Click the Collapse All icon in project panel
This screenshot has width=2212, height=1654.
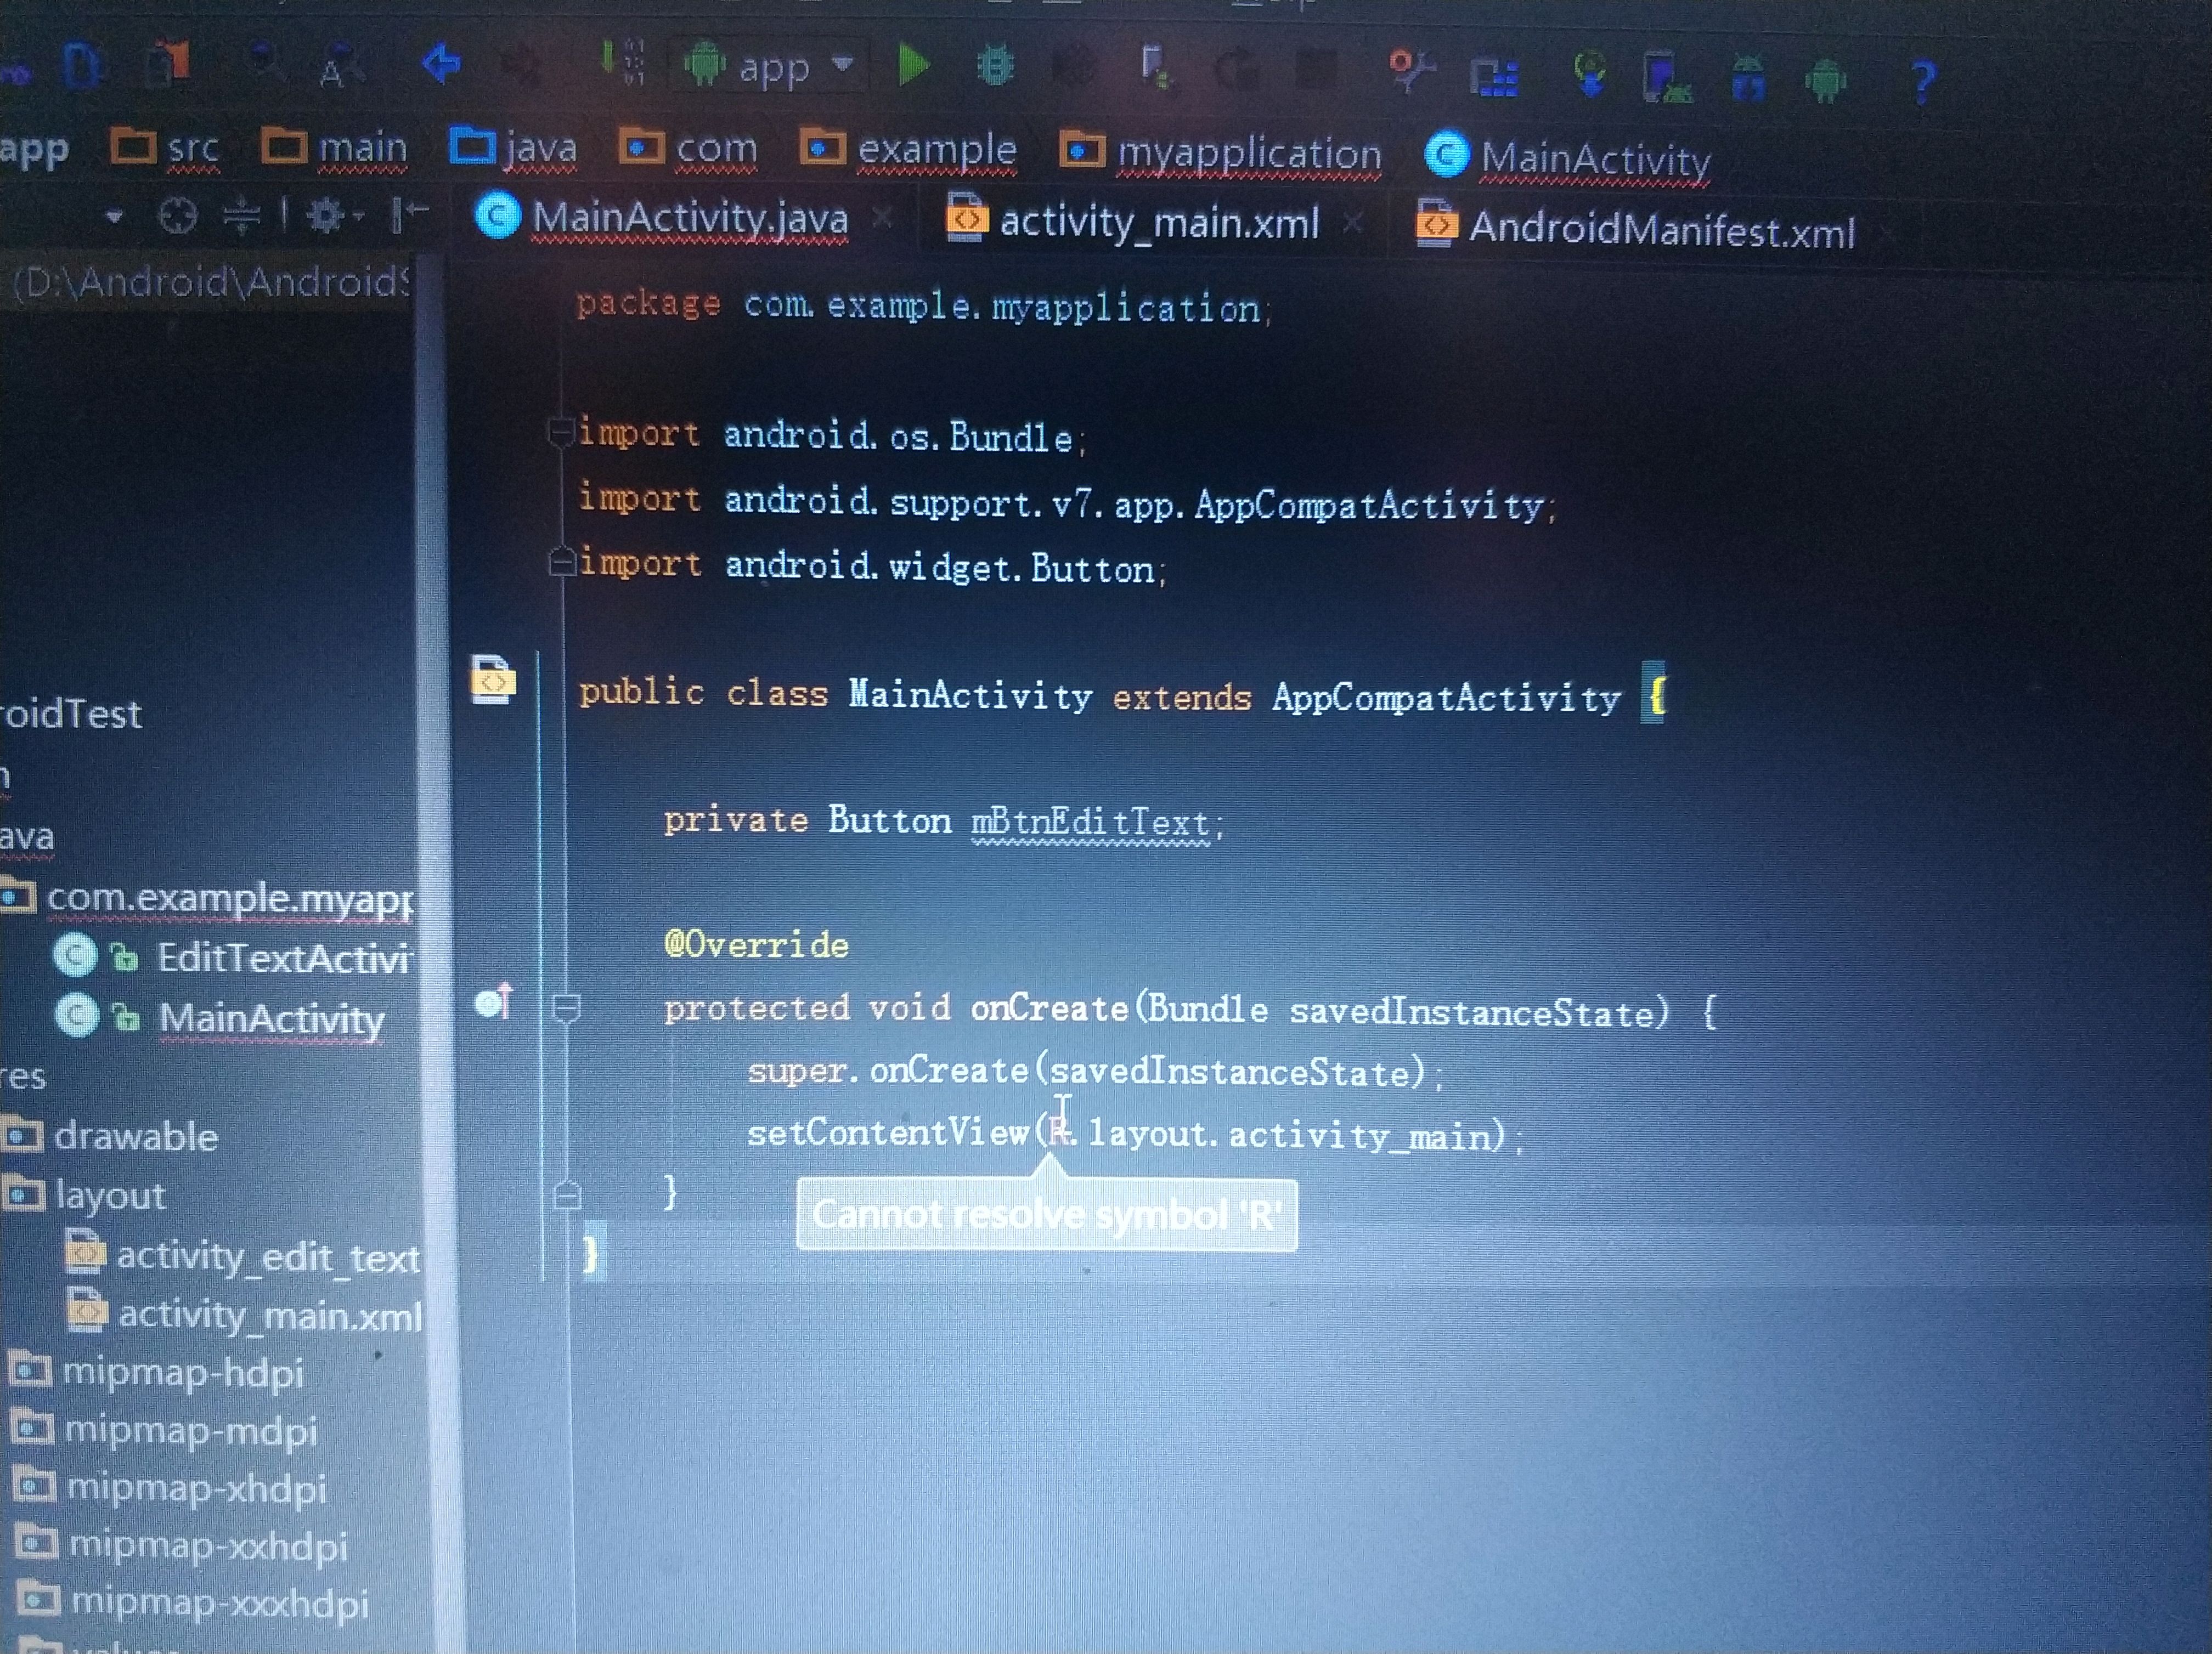(241, 215)
